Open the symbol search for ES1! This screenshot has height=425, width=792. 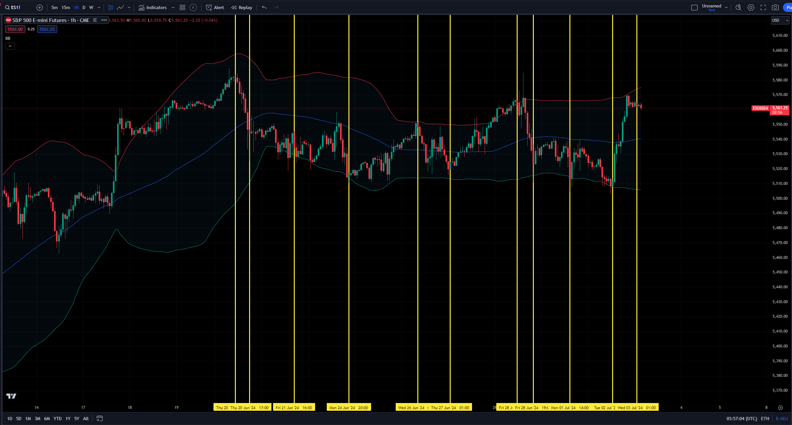(13, 7)
